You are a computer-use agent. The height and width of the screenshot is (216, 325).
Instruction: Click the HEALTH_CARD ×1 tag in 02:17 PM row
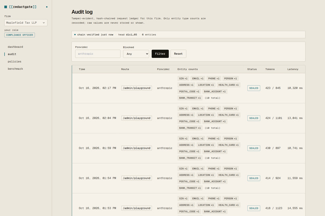pyautogui.click(x=228, y=85)
